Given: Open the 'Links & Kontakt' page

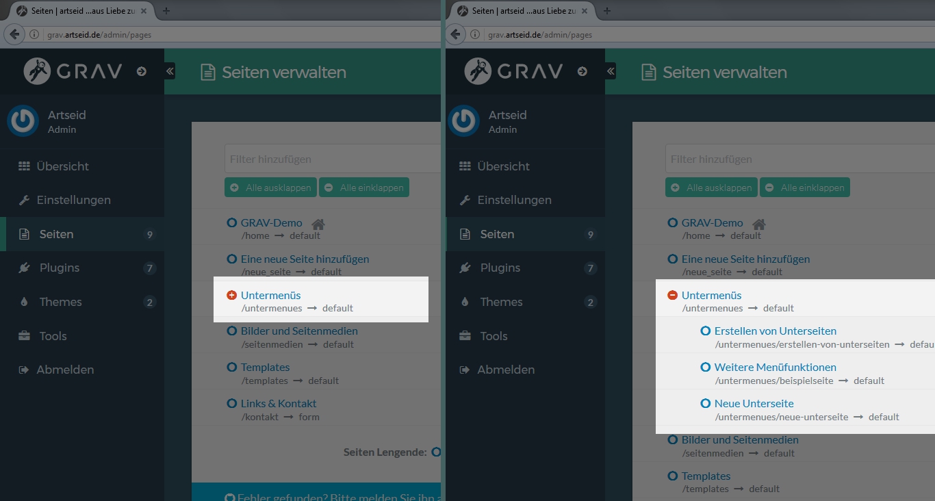Looking at the screenshot, I should pos(279,404).
